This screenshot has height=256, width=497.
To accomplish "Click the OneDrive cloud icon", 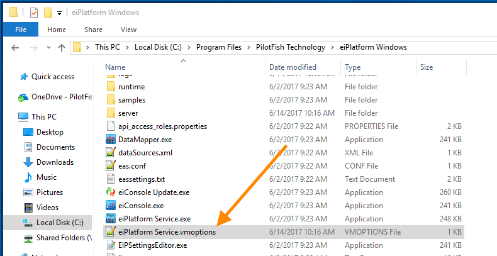I will point(23,97).
